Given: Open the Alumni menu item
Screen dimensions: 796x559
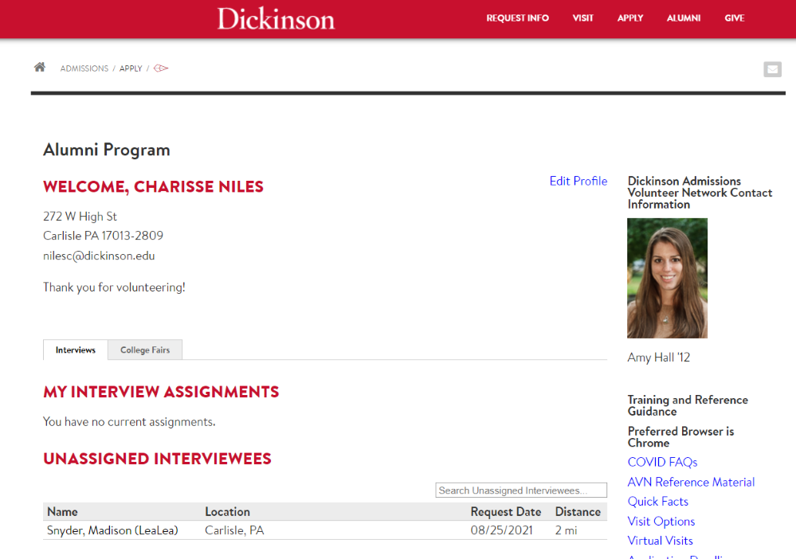Looking at the screenshot, I should (x=684, y=18).
